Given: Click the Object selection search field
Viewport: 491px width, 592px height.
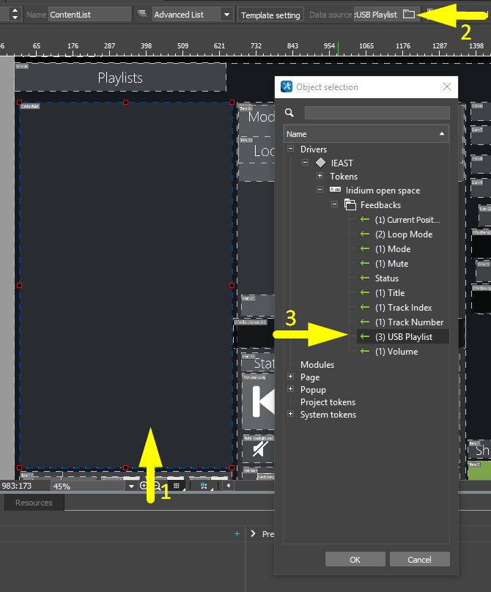Looking at the screenshot, I should pos(377,113).
